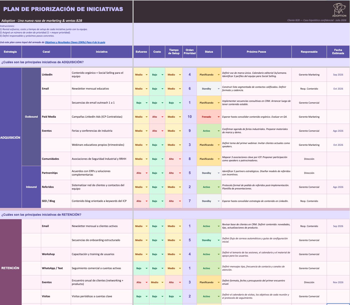Select the Visitas periódicas a cuentas clave cell

tap(102, 296)
